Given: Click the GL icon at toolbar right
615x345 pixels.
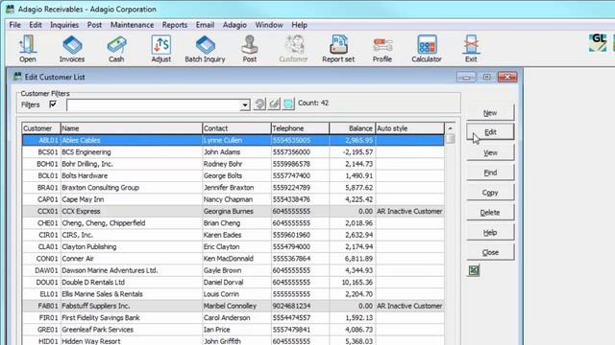Looking at the screenshot, I should (x=598, y=42).
